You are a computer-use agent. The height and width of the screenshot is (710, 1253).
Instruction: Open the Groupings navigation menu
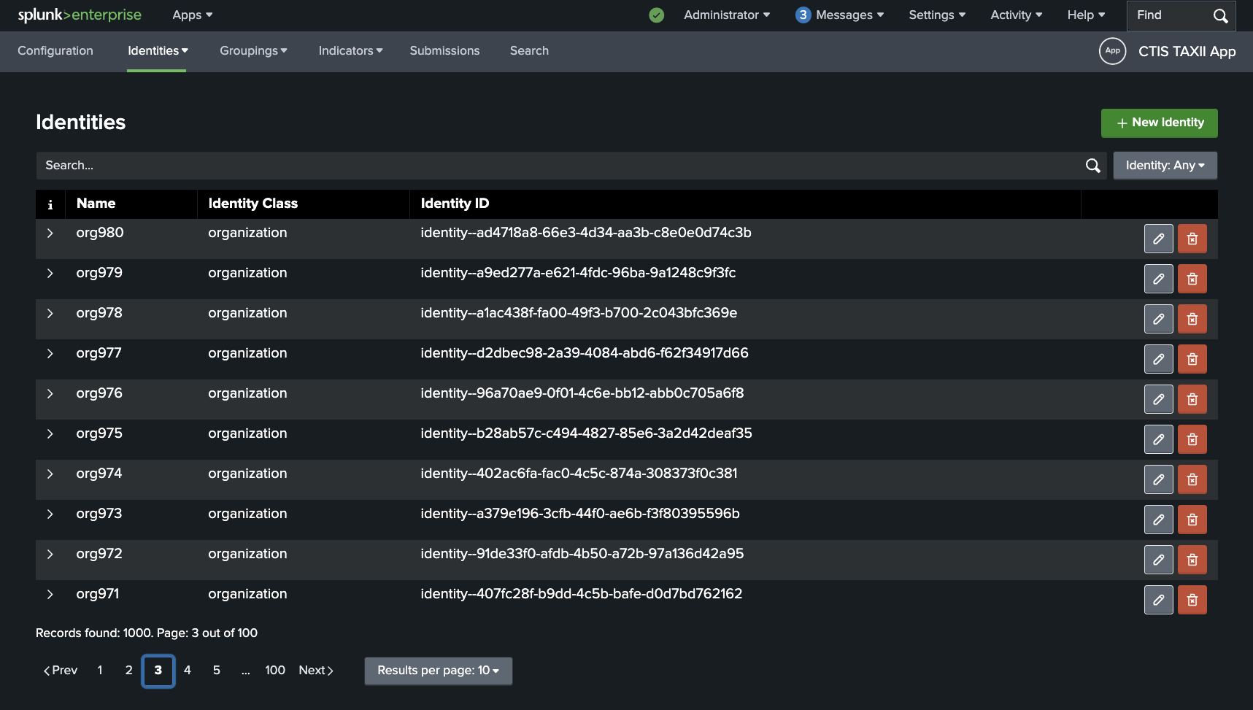pos(253,51)
